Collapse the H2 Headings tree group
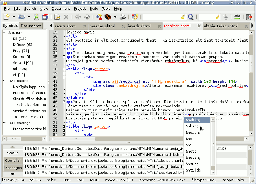Image resolution: width=256 pixels, height=184 pixels. 4,81
